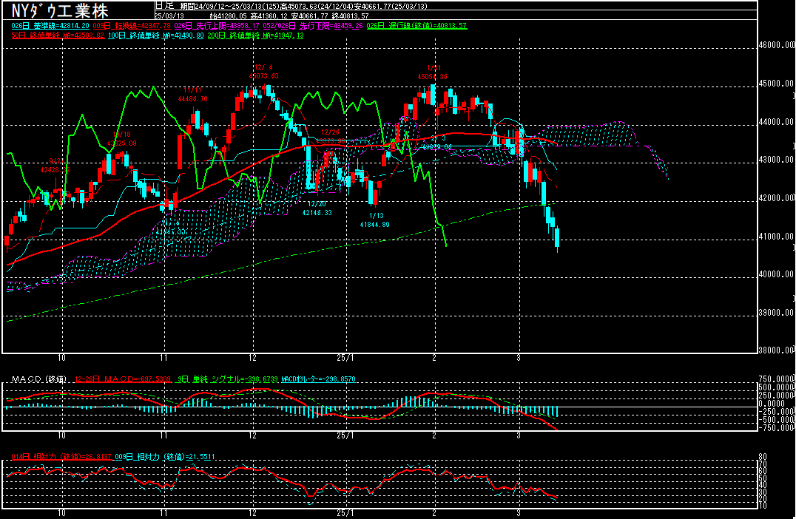Click the 9/27 price annotation 42628
The image size is (796, 519).
55,166
